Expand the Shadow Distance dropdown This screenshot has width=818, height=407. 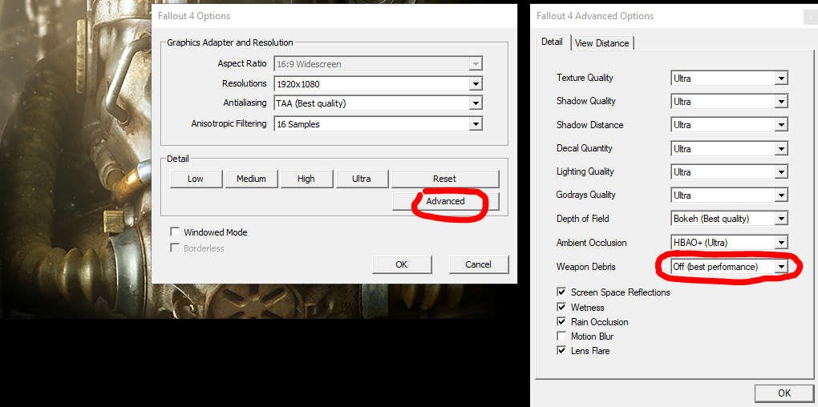pos(729,125)
